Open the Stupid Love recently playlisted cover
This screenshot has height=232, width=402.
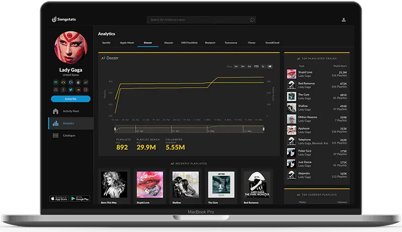point(150,185)
